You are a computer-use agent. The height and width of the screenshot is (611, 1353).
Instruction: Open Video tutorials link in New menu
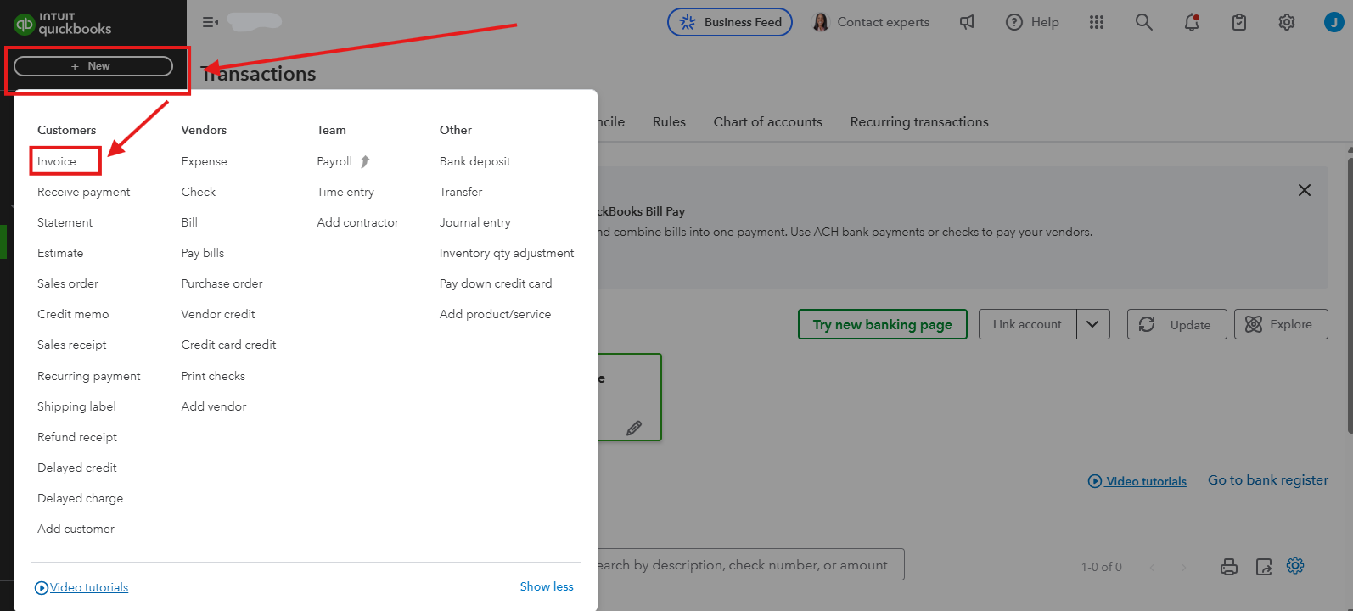click(81, 587)
